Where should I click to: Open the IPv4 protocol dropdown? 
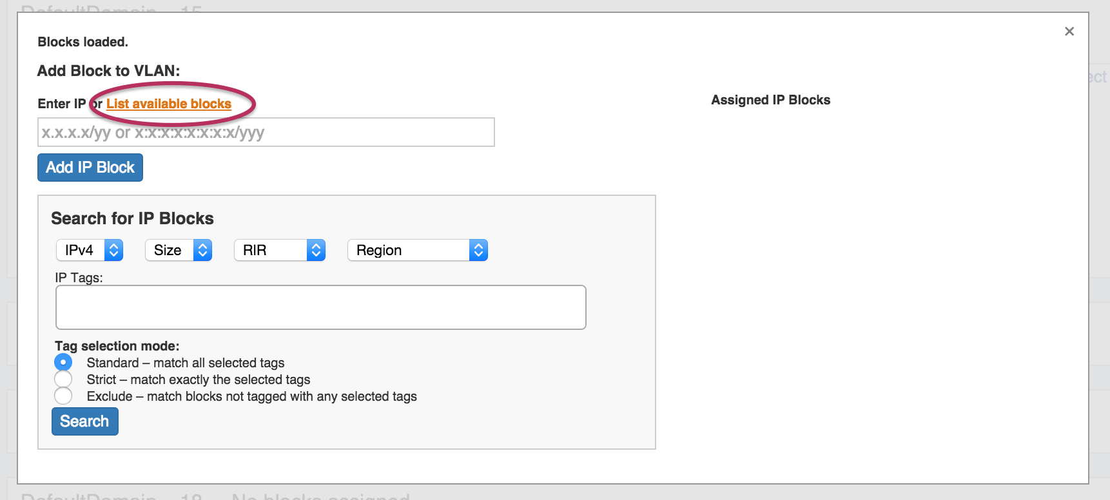(89, 250)
